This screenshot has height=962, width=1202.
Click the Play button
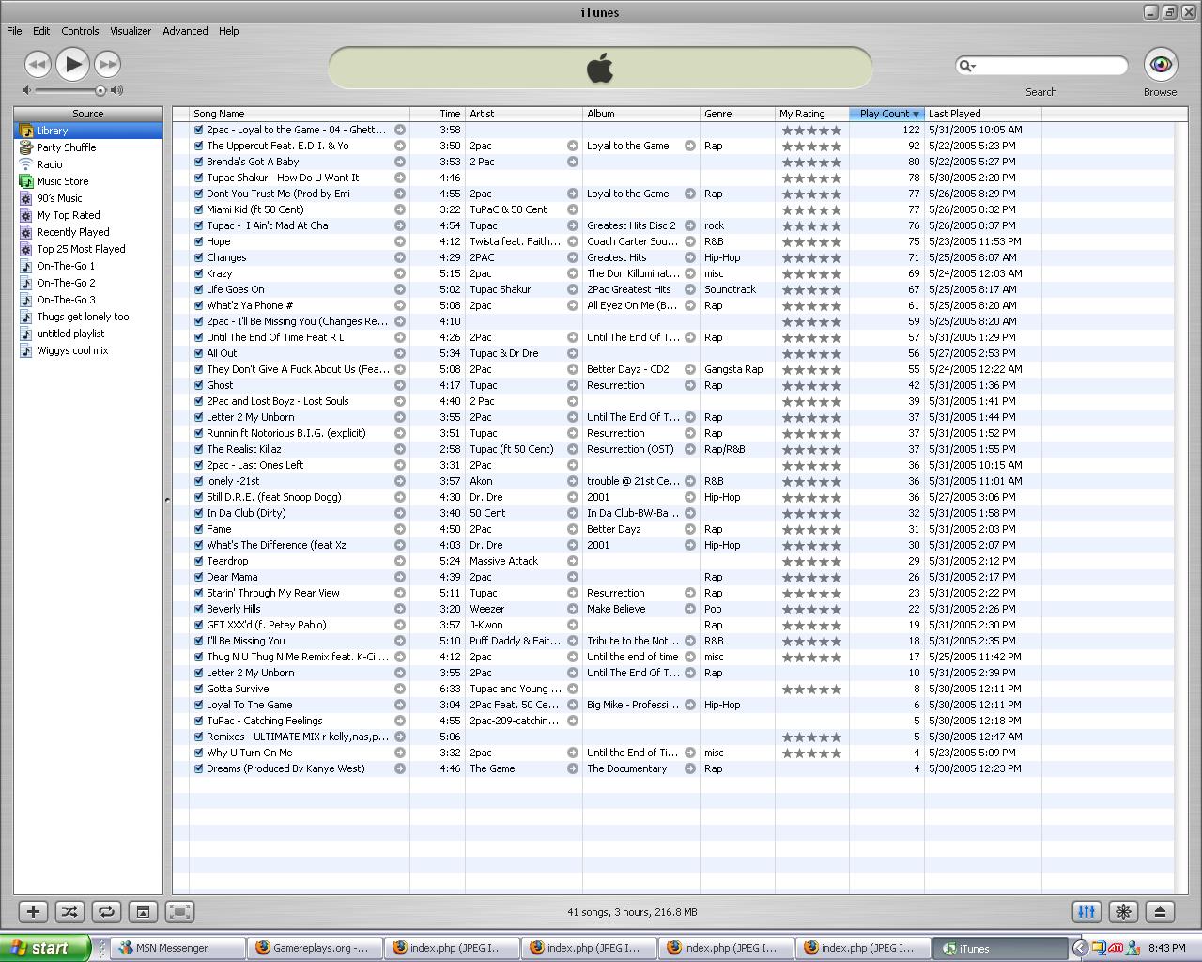coord(72,64)
